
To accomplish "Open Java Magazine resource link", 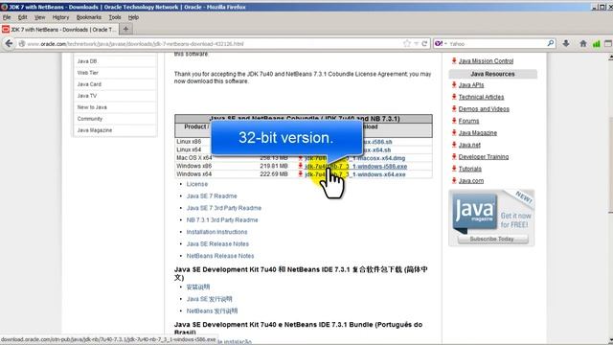I will tap(477, 133).
